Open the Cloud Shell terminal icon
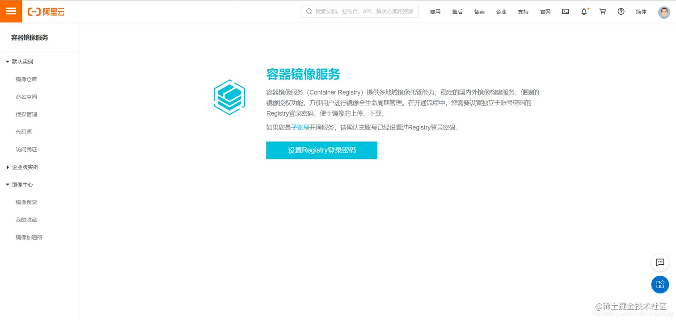 pos(565,12)
